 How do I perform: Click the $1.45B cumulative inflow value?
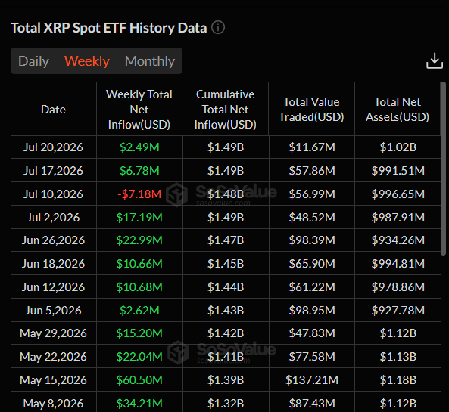click(226, 264)
